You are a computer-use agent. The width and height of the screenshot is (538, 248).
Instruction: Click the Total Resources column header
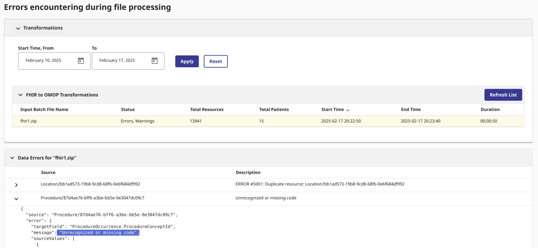click(x=207, y=109)
